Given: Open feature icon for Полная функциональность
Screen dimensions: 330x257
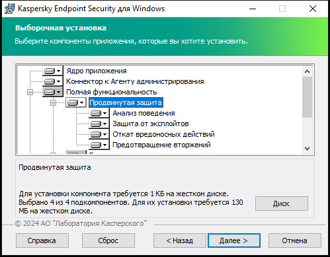Looking at the screenshot, I should [52, 92].
